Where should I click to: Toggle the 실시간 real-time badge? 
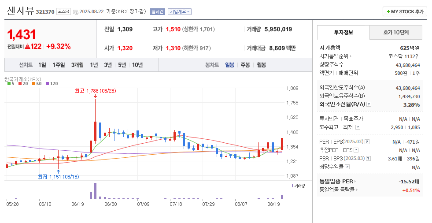point(157,11)
